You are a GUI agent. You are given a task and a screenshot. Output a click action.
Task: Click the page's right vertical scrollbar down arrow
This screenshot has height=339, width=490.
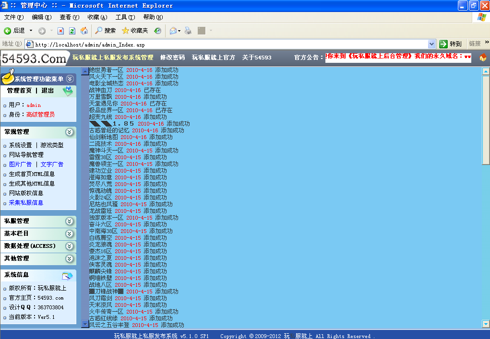[486, 324]
